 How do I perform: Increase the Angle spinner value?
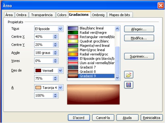(x=55, y=51)
